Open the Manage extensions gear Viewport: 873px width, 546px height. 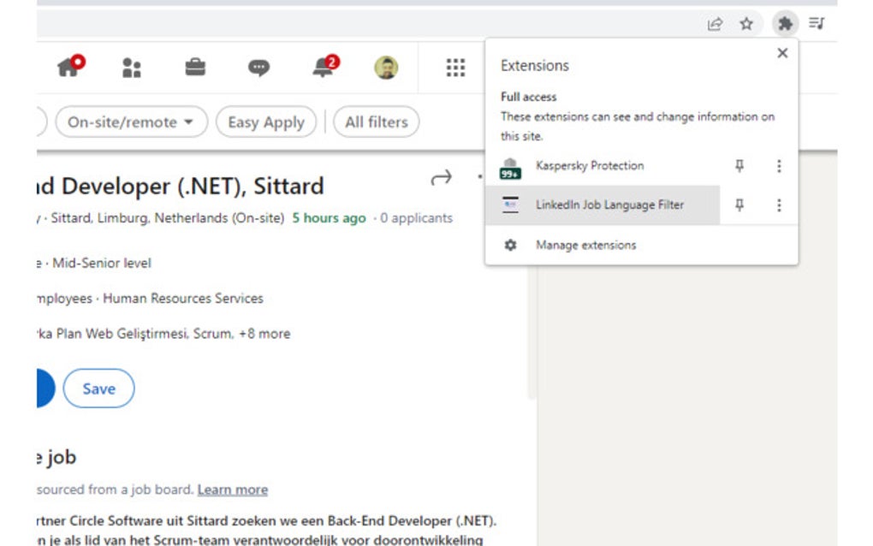tap(510, 245)
